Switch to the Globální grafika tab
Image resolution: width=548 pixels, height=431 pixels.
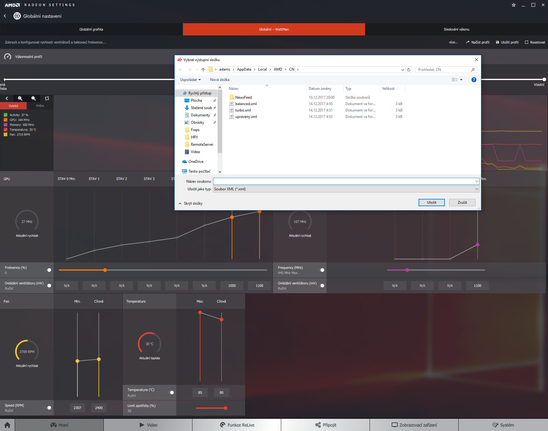91,29
